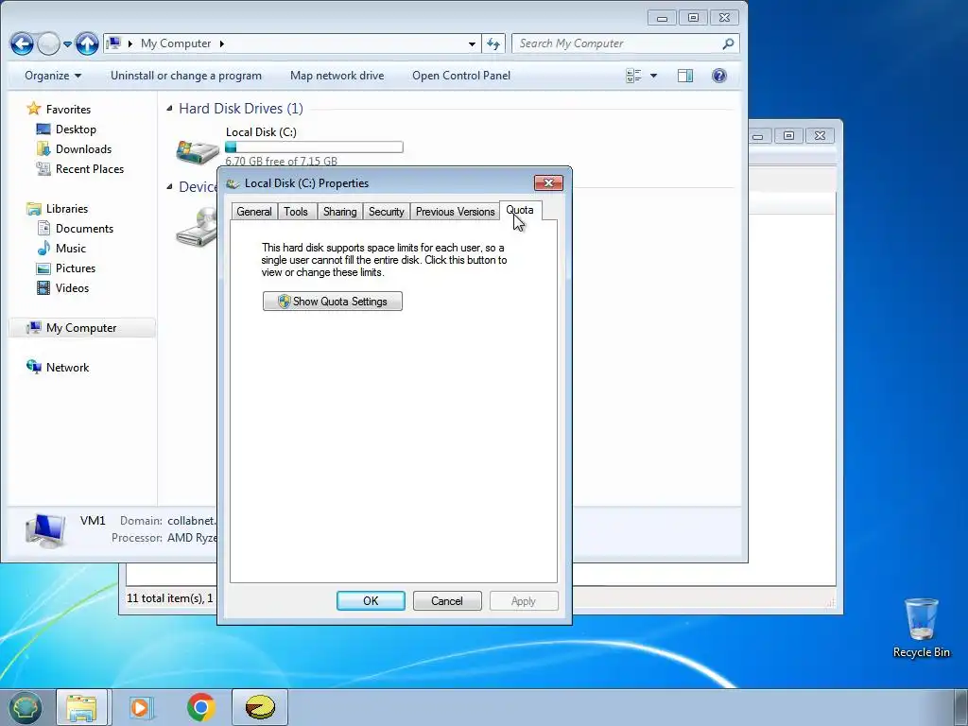
Task: Switch to the Sharing tab
Action: (339, 212)
